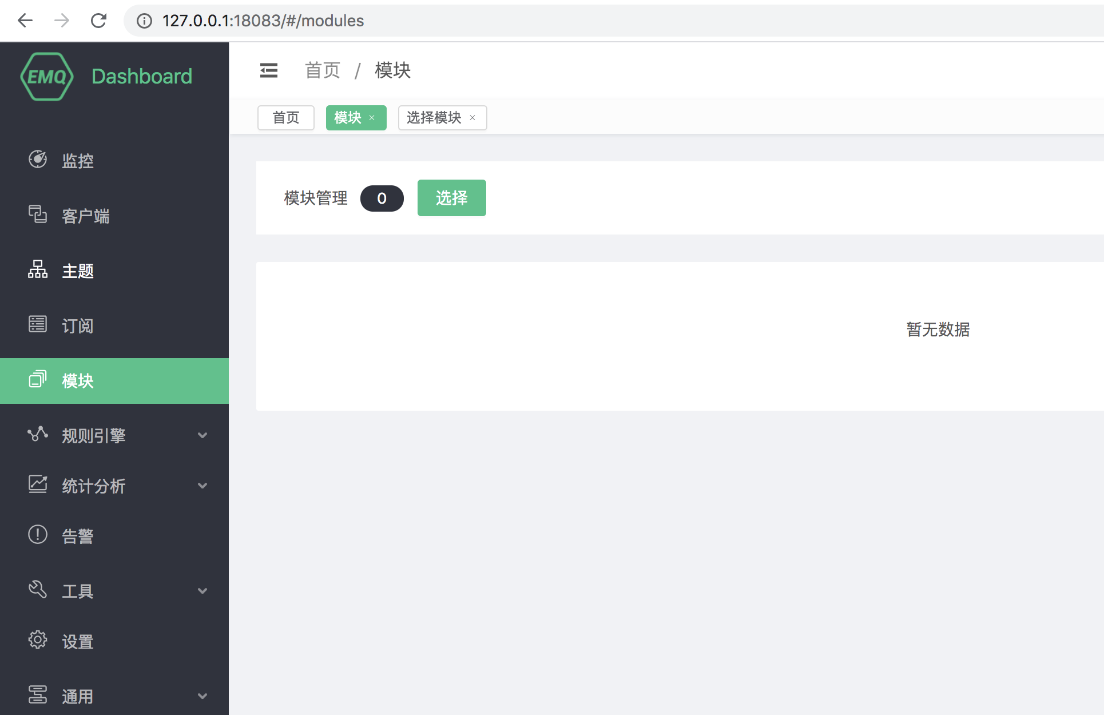
Task: Switch to the 首页 tab
Action: click(x=285, y=118)
